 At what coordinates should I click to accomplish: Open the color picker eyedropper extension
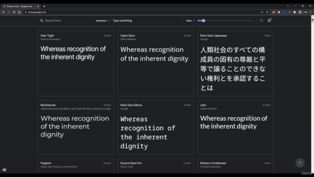pos(289,12)
